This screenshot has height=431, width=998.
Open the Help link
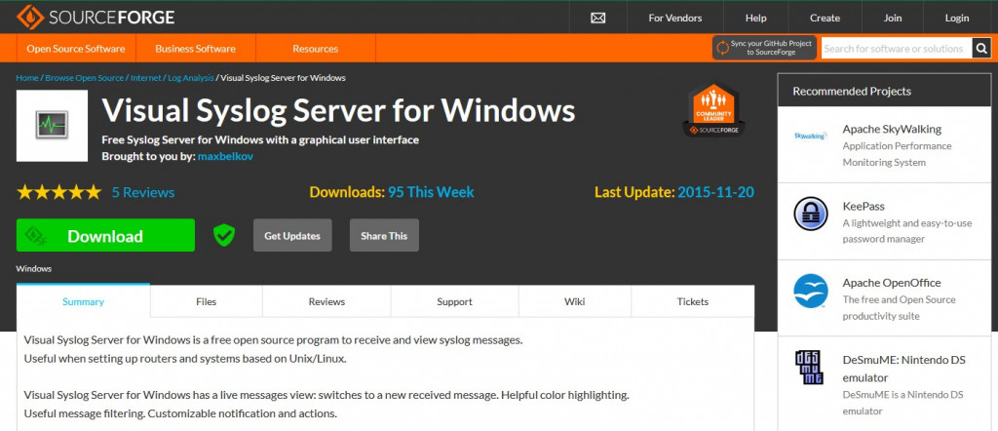pyautogui.click(x=755, y=18)
